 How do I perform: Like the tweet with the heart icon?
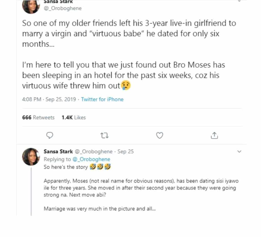[x=160, y=135]
